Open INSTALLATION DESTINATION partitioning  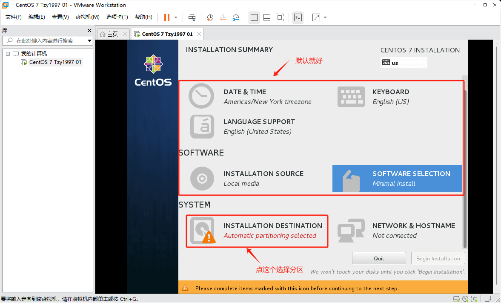[x=257, y=231]
